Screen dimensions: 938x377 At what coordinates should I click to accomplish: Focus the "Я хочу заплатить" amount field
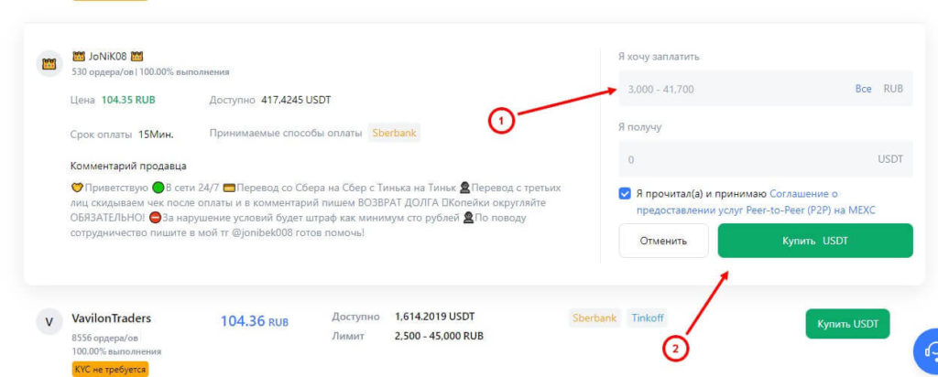(x=733, y=89)
